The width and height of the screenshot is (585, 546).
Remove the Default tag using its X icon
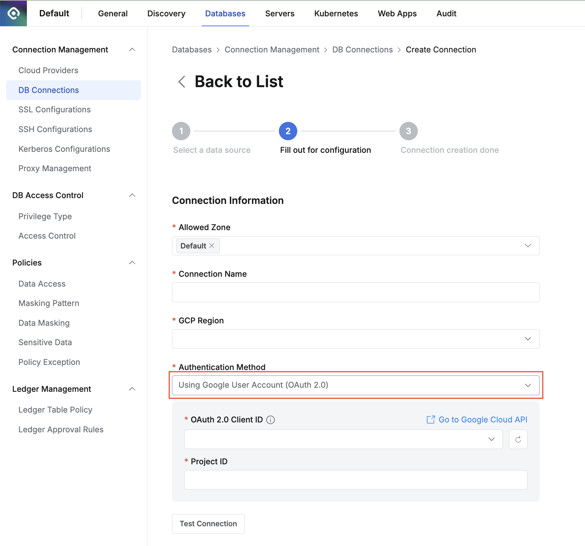212,245
